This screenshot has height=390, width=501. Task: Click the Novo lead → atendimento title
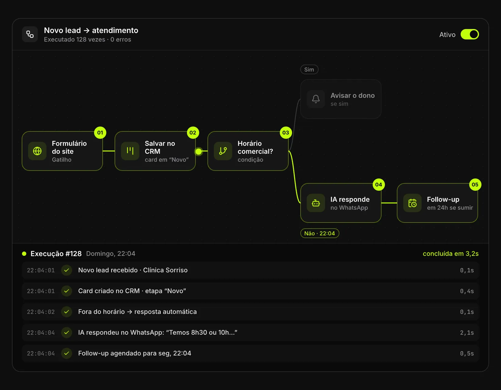(x=91, y=30)
